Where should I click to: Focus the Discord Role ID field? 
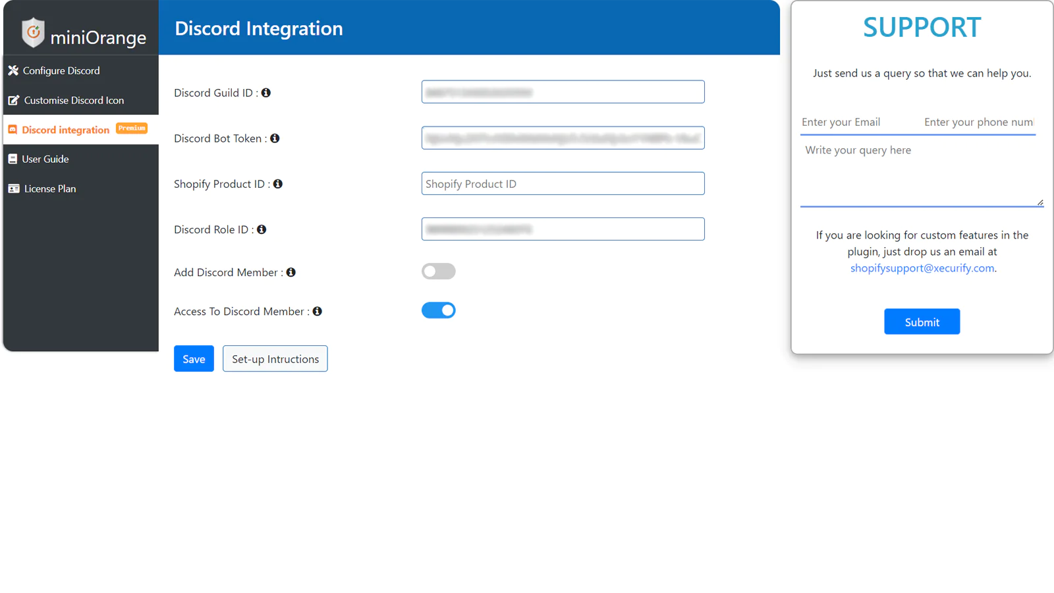(563, 229)
